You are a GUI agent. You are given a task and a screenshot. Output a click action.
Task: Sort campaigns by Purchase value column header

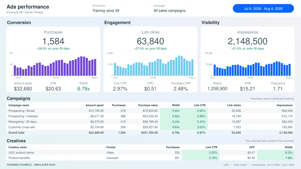pos(148,105)
